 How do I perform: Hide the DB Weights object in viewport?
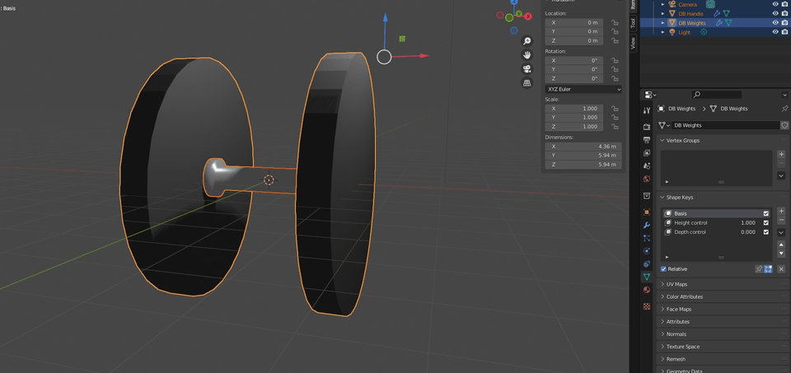coord(775,23)
